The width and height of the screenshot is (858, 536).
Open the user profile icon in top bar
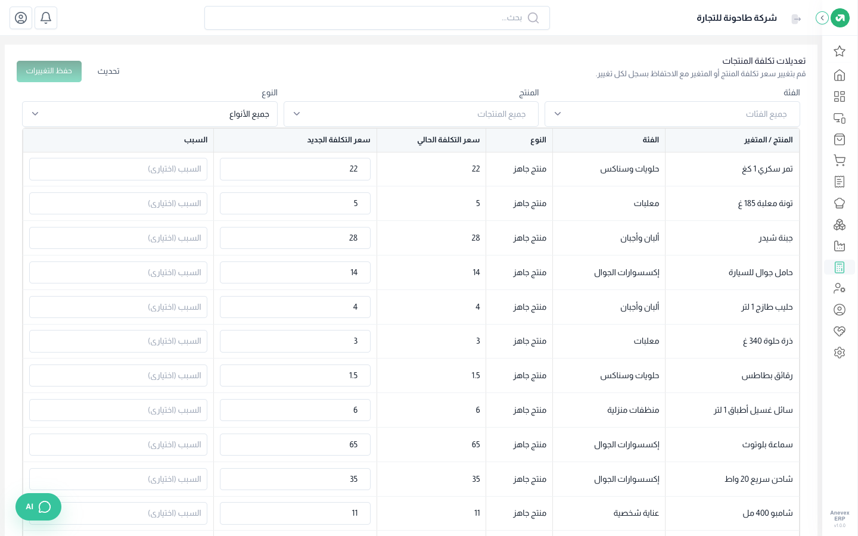click(x=21, y=18)
